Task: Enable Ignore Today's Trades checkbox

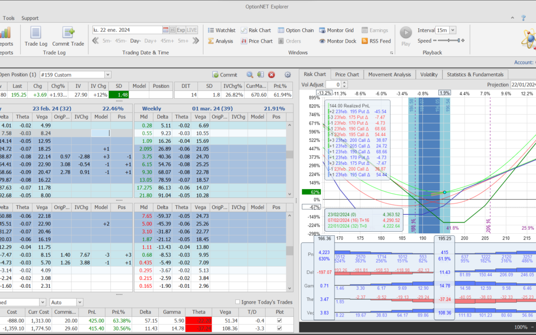Action: point(238,302)
